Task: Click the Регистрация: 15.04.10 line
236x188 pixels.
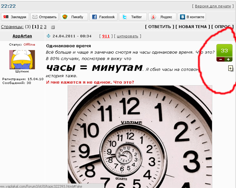Action: tap(23, 79)
